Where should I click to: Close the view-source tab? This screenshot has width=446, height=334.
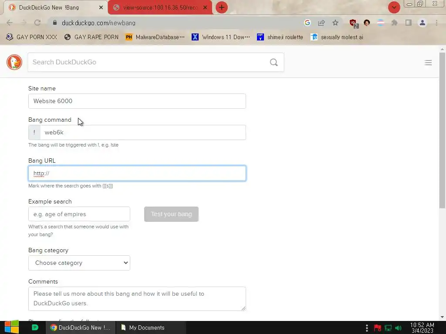click(205, 8)
